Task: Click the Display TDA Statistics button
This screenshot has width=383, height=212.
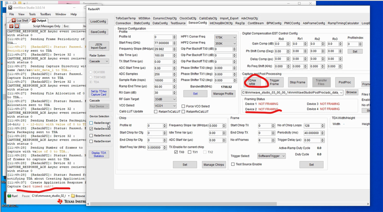Action: [99, 154]
